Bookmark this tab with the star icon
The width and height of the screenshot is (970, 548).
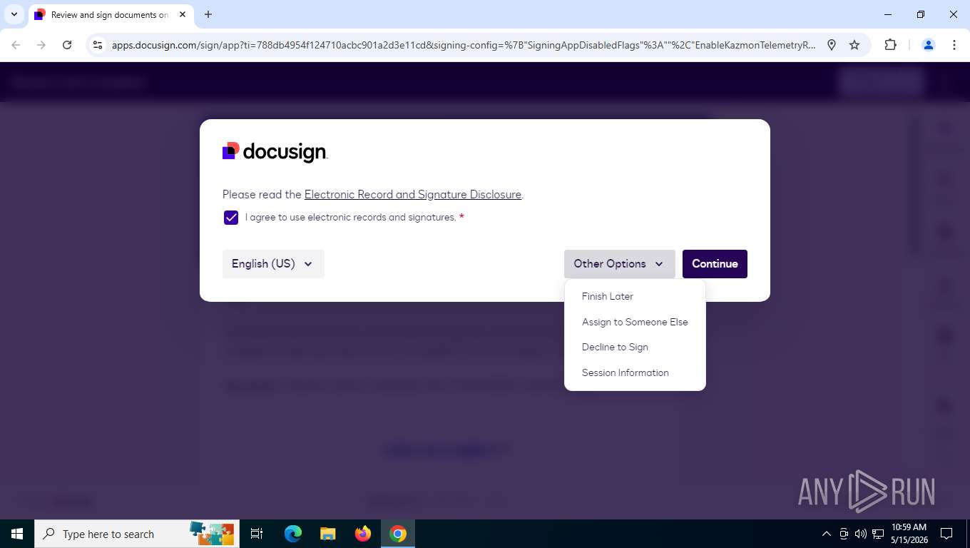click(x=854, y=45)
